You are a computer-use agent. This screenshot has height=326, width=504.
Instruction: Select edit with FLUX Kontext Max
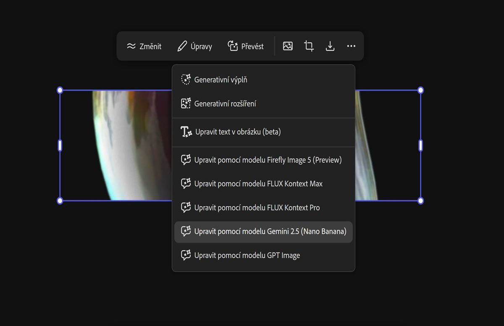tap(263, 184)
